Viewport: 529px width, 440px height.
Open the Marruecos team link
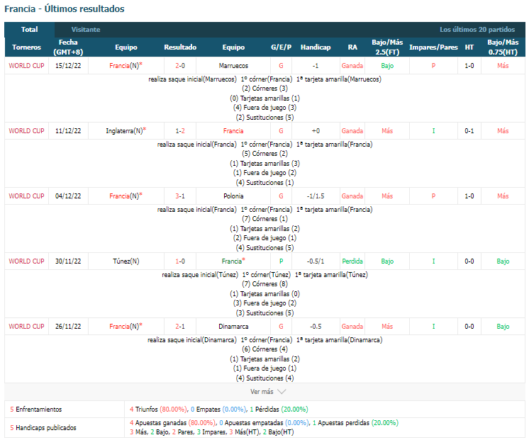tap(233, 66)
